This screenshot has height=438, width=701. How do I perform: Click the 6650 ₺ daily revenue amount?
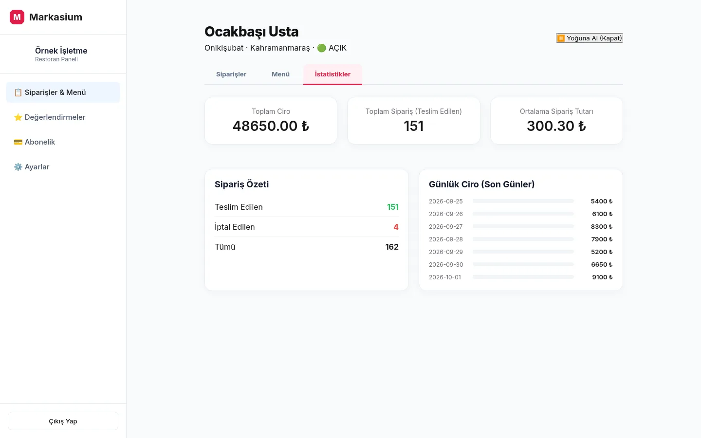click(602, 264)
